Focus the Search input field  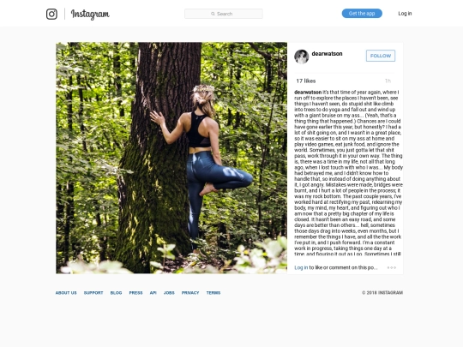tap(224, 14)
